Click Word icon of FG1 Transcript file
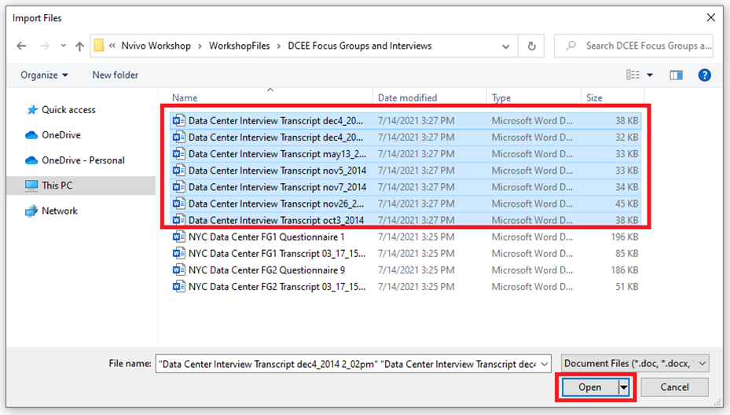 179,253
